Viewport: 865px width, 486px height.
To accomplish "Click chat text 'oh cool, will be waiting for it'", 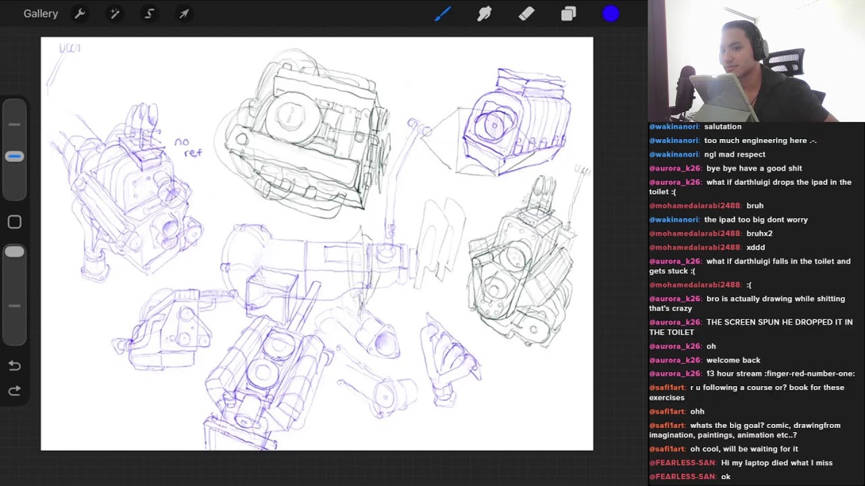I will 744,449.
